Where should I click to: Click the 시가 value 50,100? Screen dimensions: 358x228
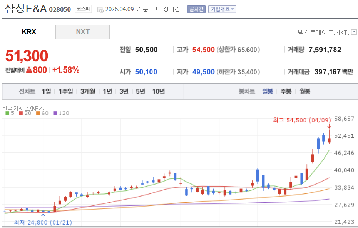point(146,72)
